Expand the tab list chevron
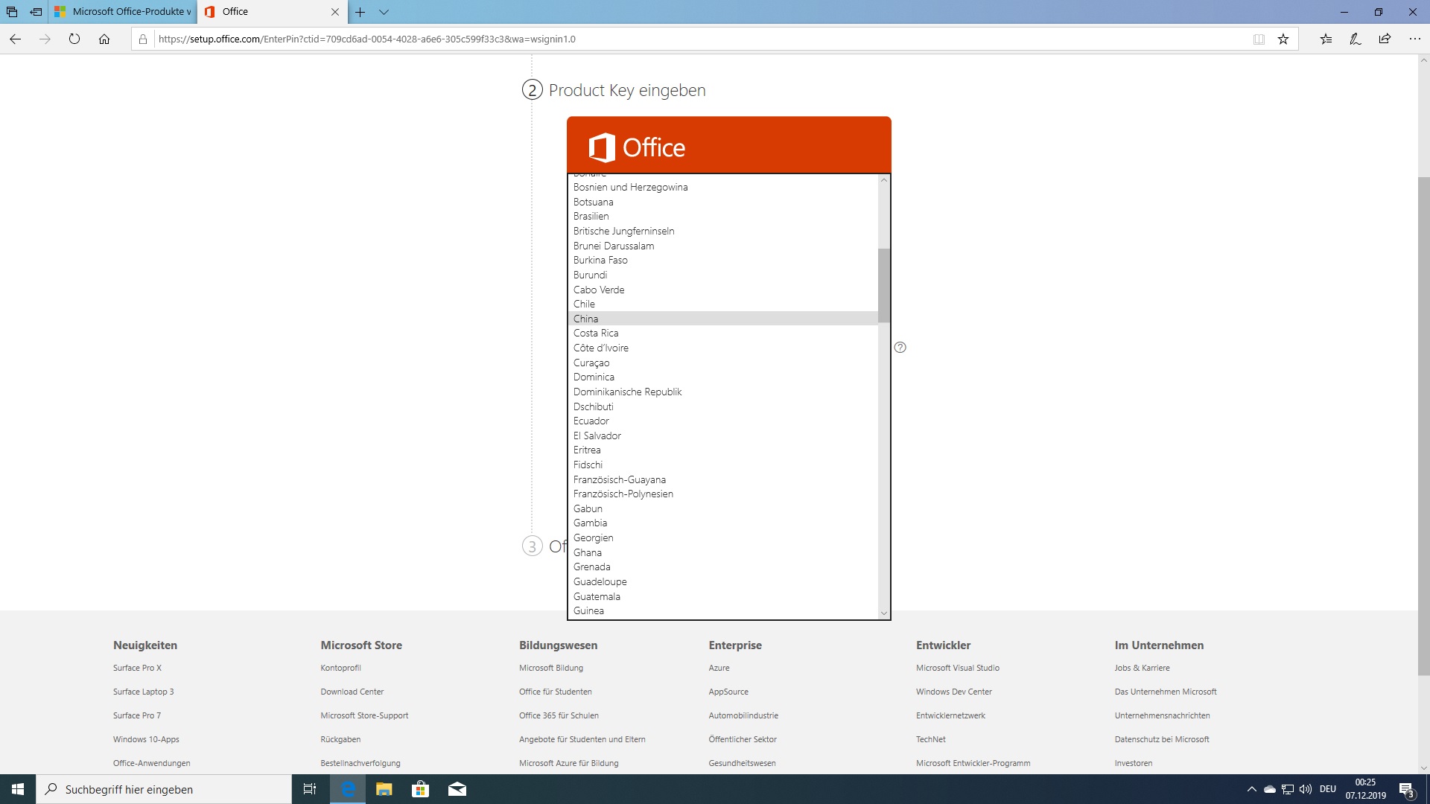Viewport: 1430px width, 804px height. (x=384, y=12)
